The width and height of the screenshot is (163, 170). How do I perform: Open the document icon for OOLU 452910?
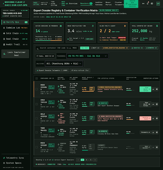pos(157,118)
